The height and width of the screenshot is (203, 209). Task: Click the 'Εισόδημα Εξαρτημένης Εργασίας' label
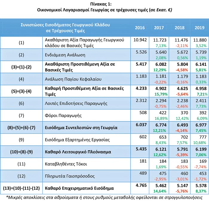coord(77,140)
